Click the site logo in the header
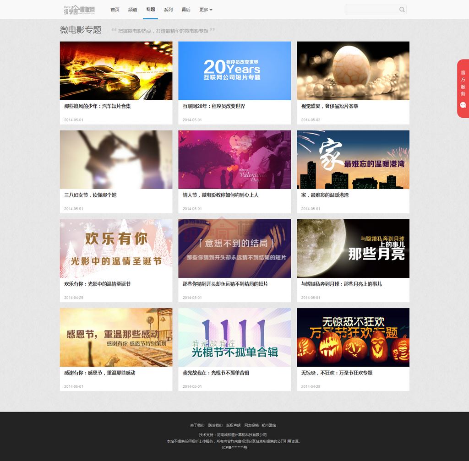469x461 pixels. [80, 10]
